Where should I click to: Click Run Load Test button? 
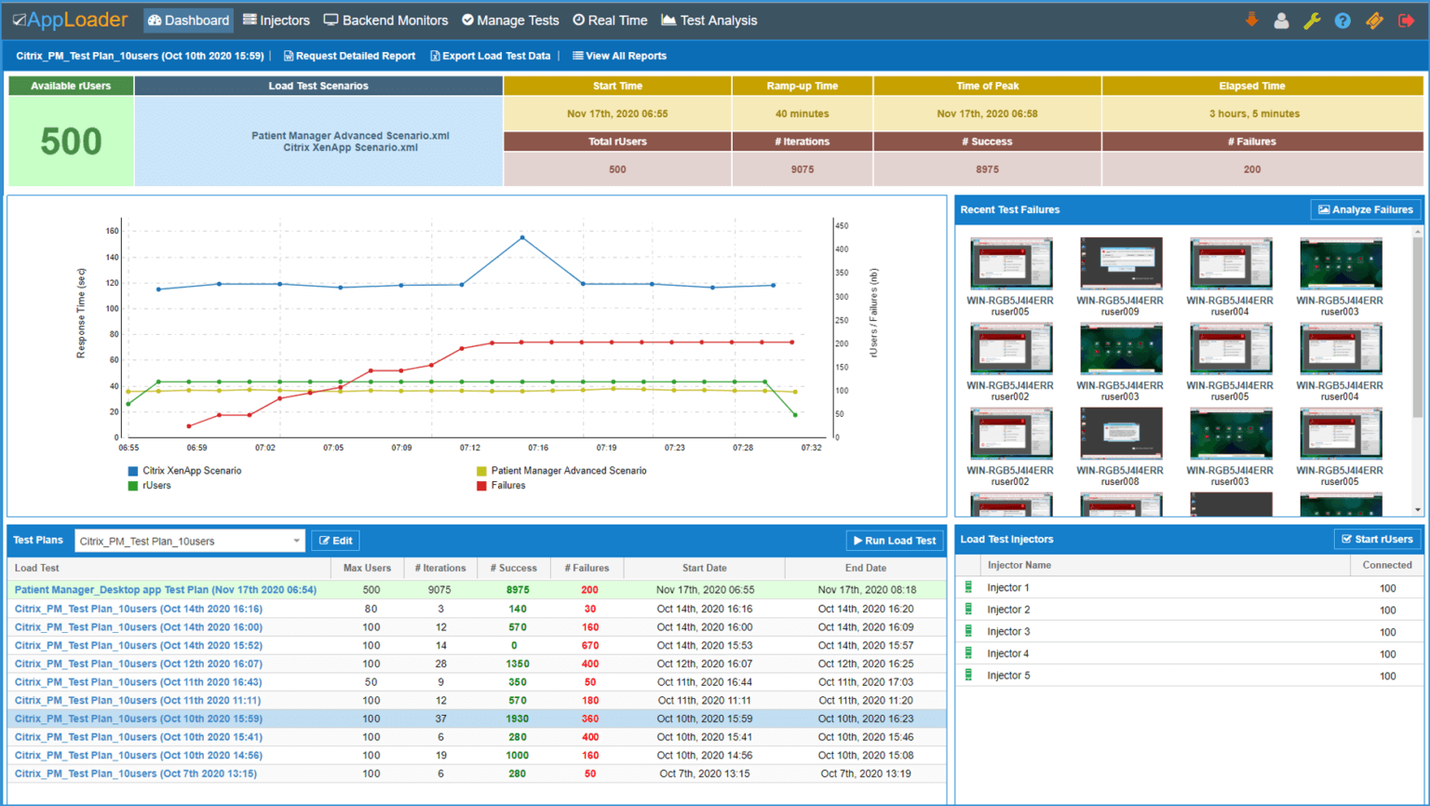tap(895, 541)
